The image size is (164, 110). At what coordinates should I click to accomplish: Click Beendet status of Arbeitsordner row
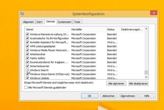[112, 54]
